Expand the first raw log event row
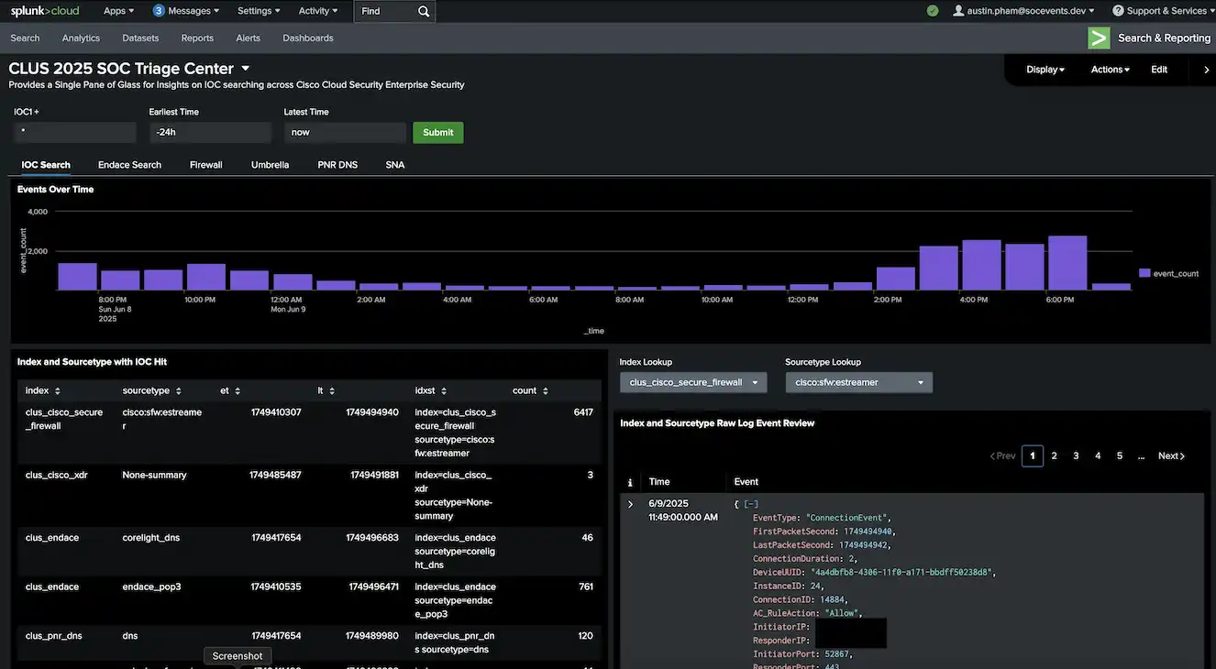 pos(630,503)
